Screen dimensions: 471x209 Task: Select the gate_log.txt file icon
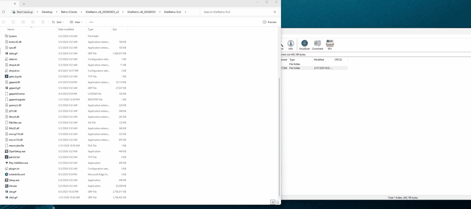pos(7,76)
